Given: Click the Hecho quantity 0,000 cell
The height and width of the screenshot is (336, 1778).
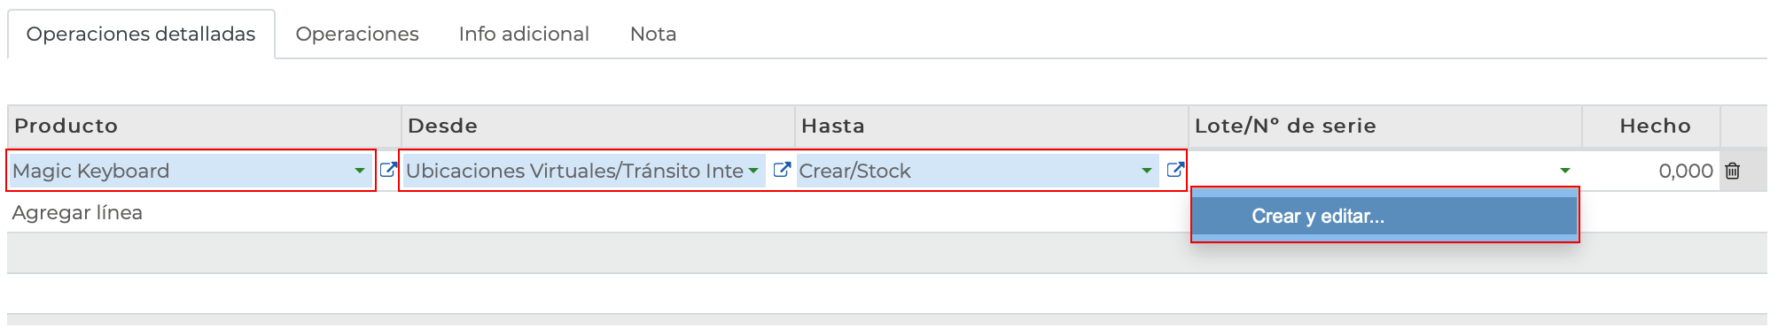Looking at the screenshot, I should point(1650,171).
